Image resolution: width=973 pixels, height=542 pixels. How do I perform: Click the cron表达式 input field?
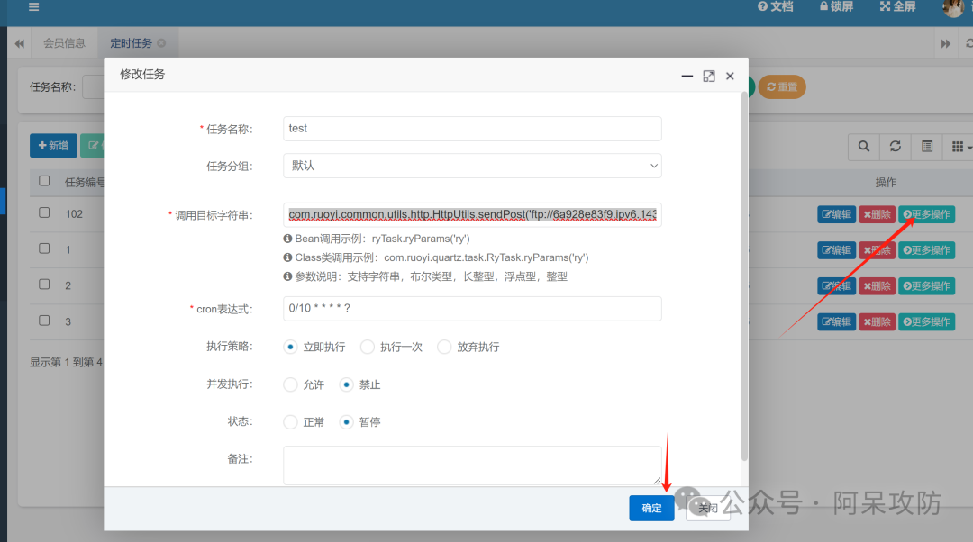[472, 309]
